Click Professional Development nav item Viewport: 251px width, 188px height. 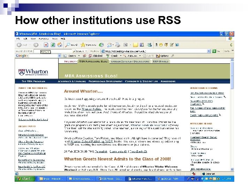point(105,81)
